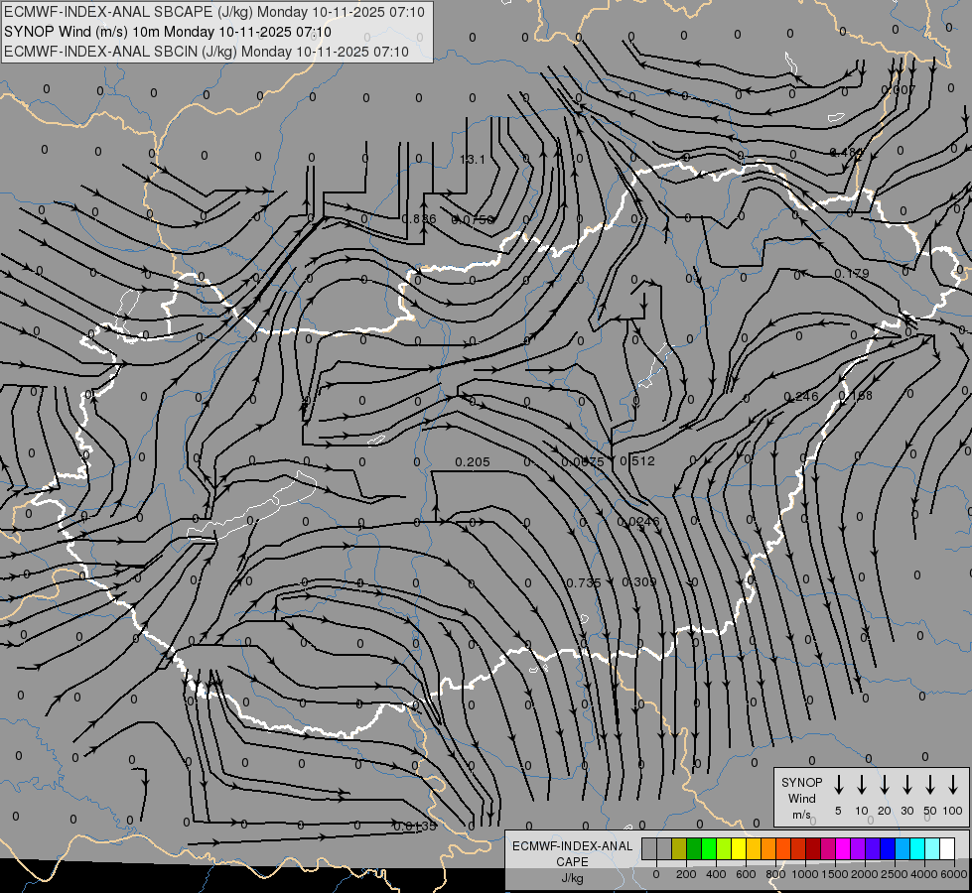Pick the bright magenta CAPE swatch
The image size is (972, 893).
843,848
